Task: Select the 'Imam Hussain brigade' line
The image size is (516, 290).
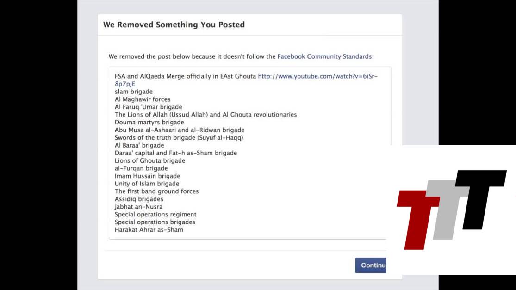Action: [x=148, y=176]
